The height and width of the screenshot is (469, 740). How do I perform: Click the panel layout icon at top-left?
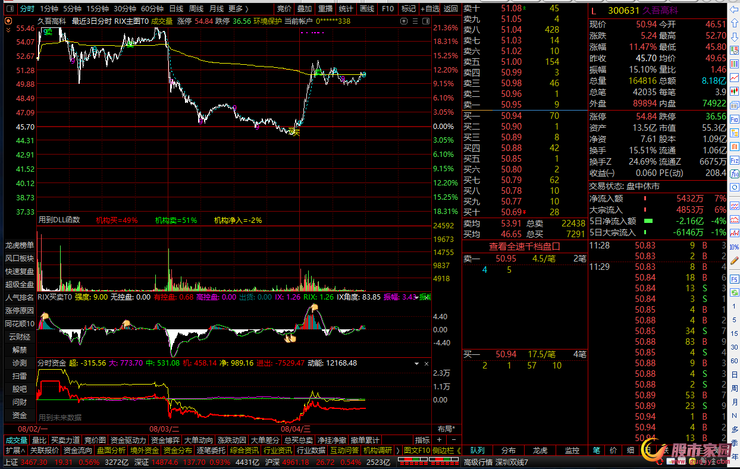(9, 9)
